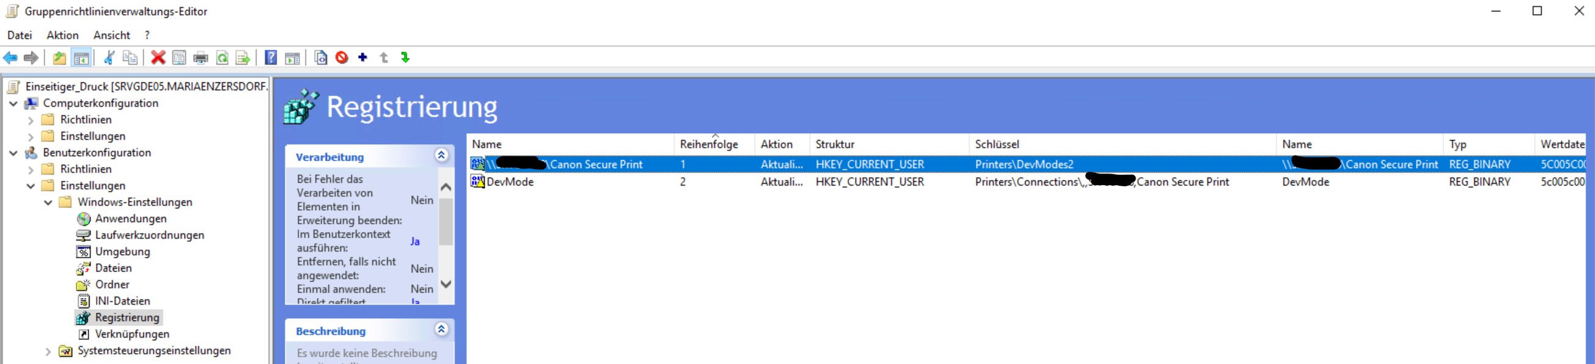Viewport: 1595px width, 364px height.
Task: Open the ? help menu
Action: [x=147, y=35]
